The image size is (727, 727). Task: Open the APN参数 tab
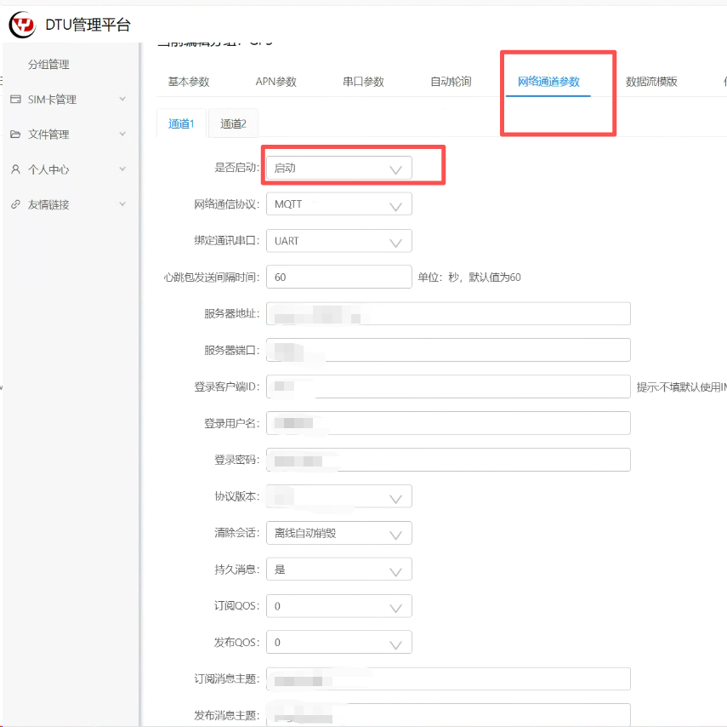pos(275,82)
